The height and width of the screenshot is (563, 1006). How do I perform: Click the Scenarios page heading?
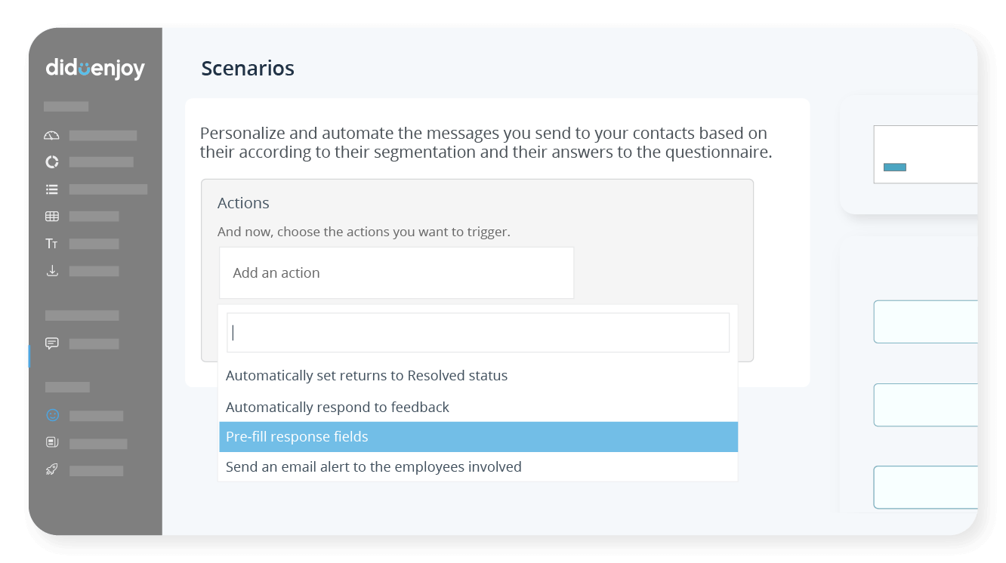(247, 68)
